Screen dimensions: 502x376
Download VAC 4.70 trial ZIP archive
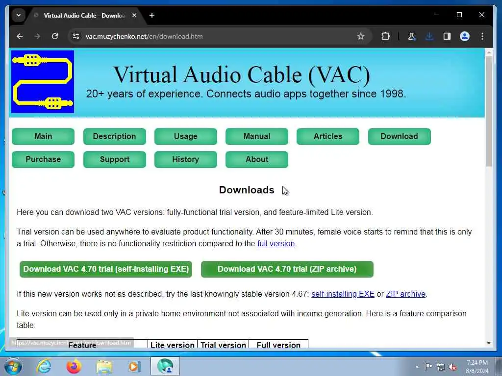pyautogui.click(x=287, y=269)
